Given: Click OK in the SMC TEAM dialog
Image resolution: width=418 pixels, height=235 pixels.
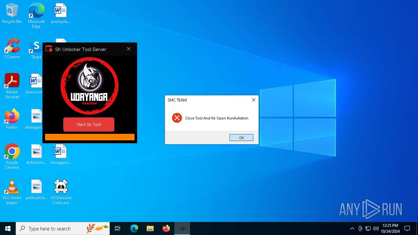Looking at the screenshot, I should (x=241, y=137).
